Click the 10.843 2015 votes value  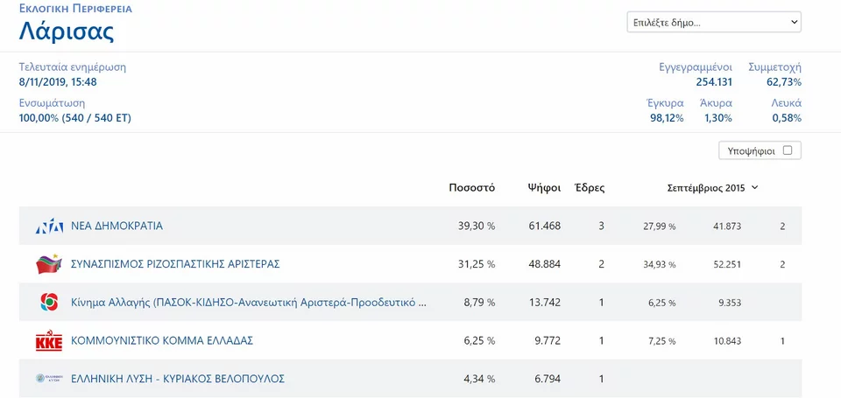click(x=727, y=341)
